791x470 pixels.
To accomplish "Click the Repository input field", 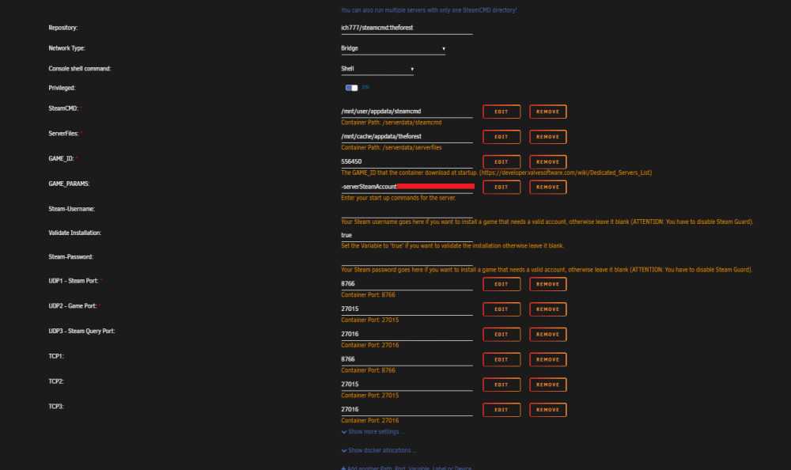I will (407, 28).
